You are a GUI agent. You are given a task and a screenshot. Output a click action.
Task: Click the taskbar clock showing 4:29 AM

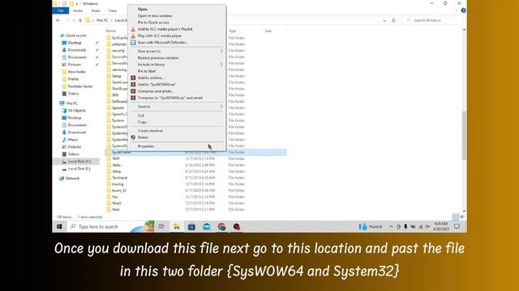point(441,226)
